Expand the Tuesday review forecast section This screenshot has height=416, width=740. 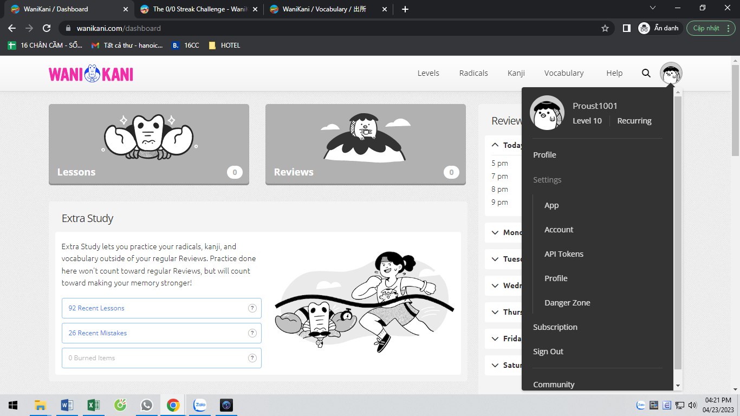click(x=495, y=259)
